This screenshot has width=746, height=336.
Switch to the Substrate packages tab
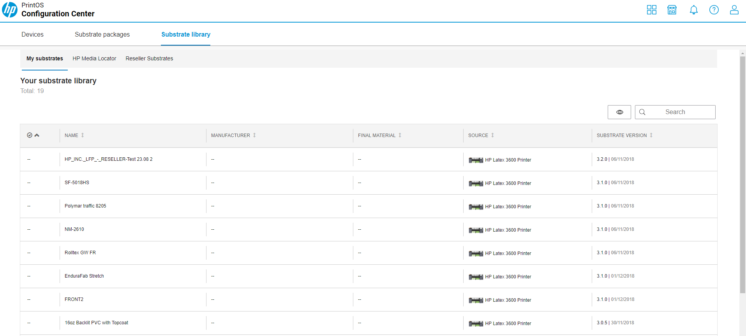tap(102, 34)
